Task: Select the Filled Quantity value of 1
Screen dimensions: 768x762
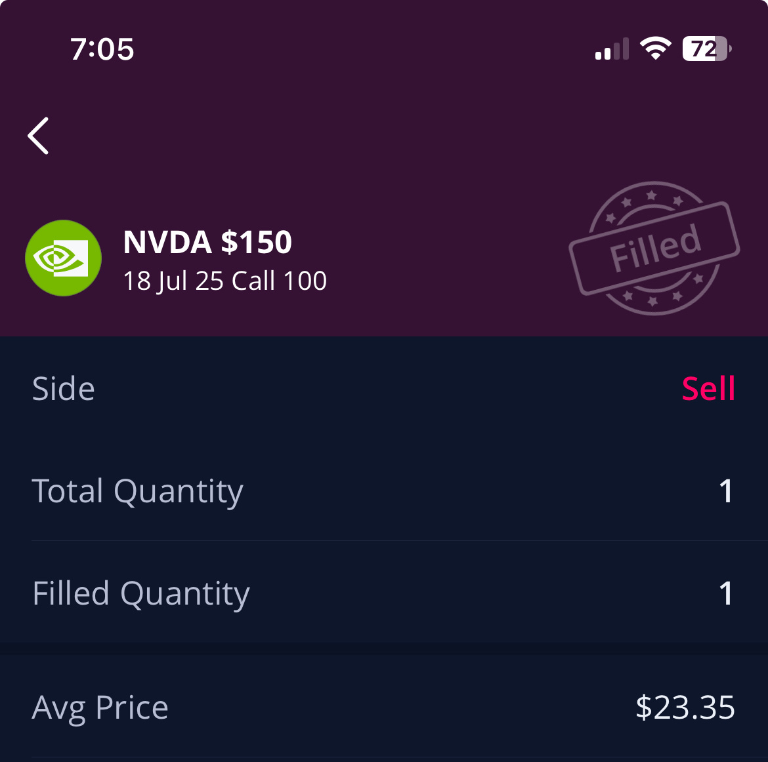Action: click(x=725, y=593)
